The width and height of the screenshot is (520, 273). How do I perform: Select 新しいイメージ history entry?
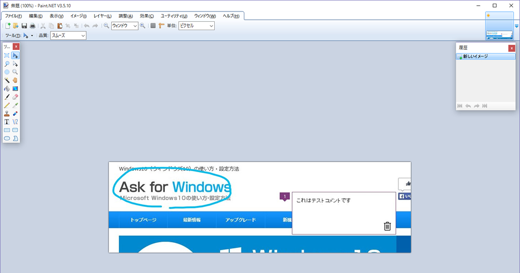[x=486, y=57]
